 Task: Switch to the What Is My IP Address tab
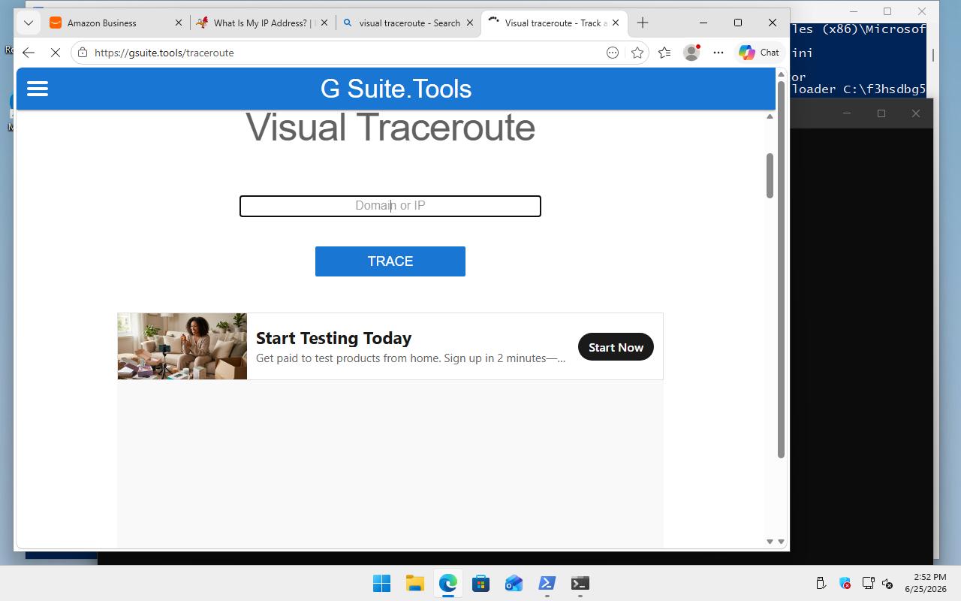(262, 23)
